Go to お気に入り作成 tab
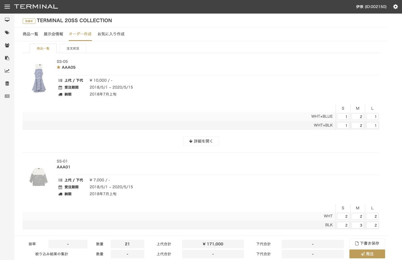 [x=111, y=34]
